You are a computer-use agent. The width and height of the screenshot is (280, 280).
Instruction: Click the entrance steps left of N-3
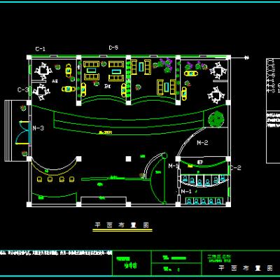pyautogui.click(x=8, y=131)
